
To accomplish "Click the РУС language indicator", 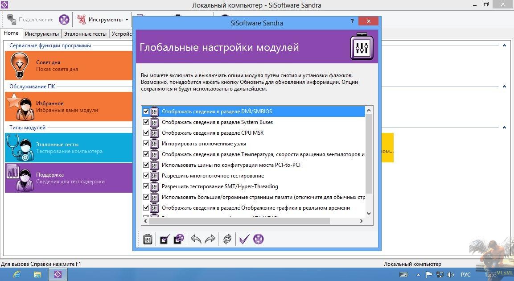I will [466, 275].
